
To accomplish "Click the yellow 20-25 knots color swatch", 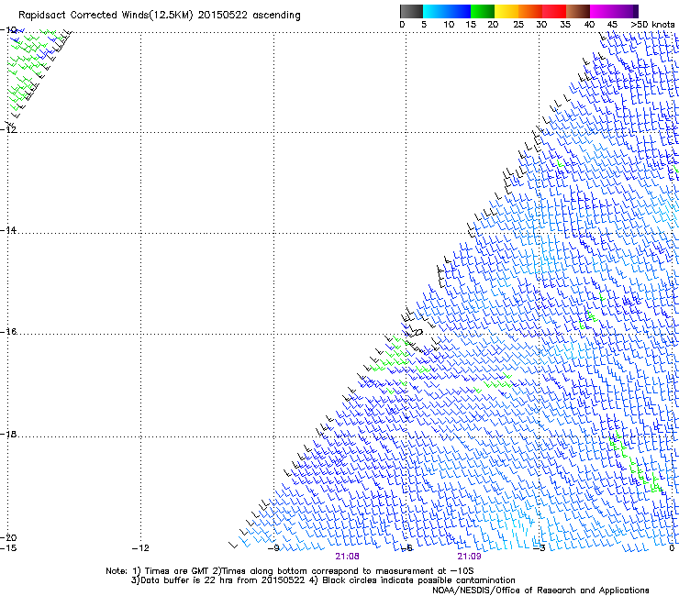I will pos(506,11).
